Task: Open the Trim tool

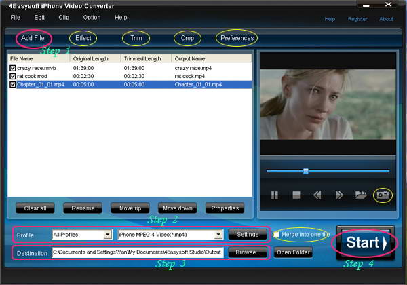Action: (136, 38)
